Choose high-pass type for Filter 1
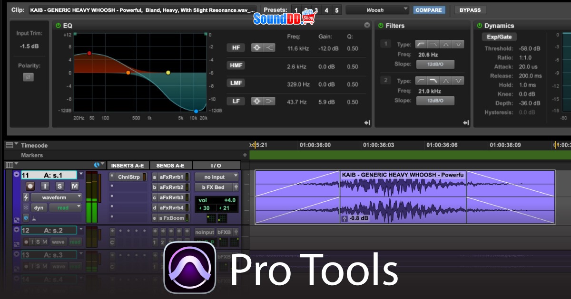 point(422,44)
